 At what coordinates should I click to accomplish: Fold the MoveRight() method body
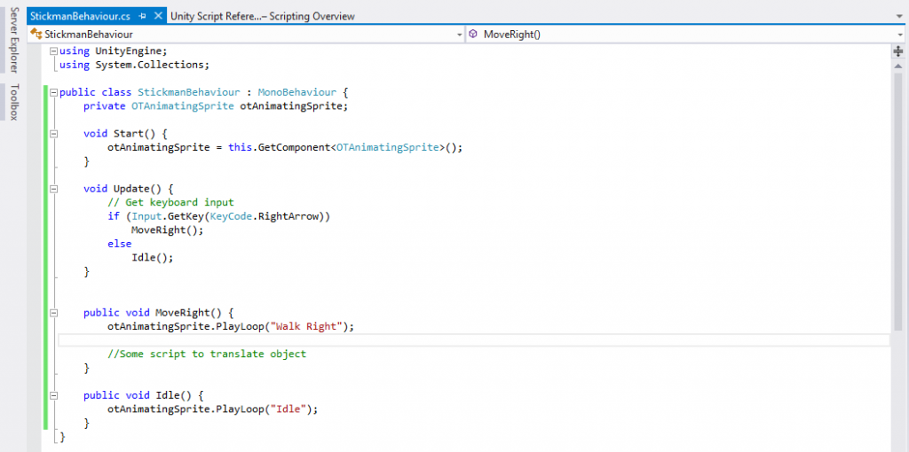[x=54, y=313]
